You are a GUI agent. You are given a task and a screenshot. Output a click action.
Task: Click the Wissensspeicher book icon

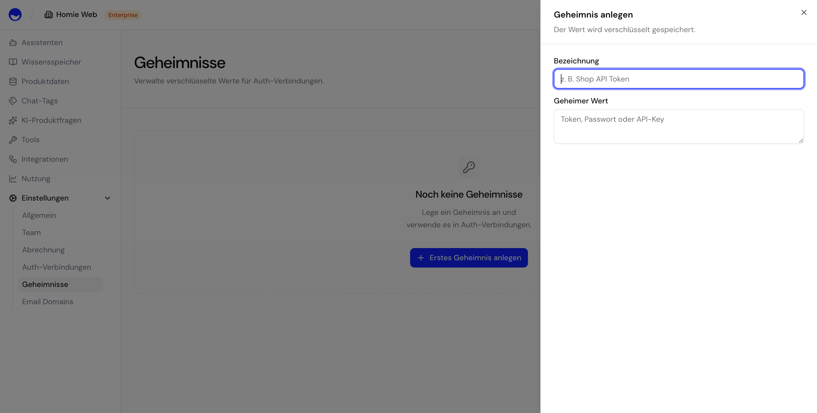point(13,62)
